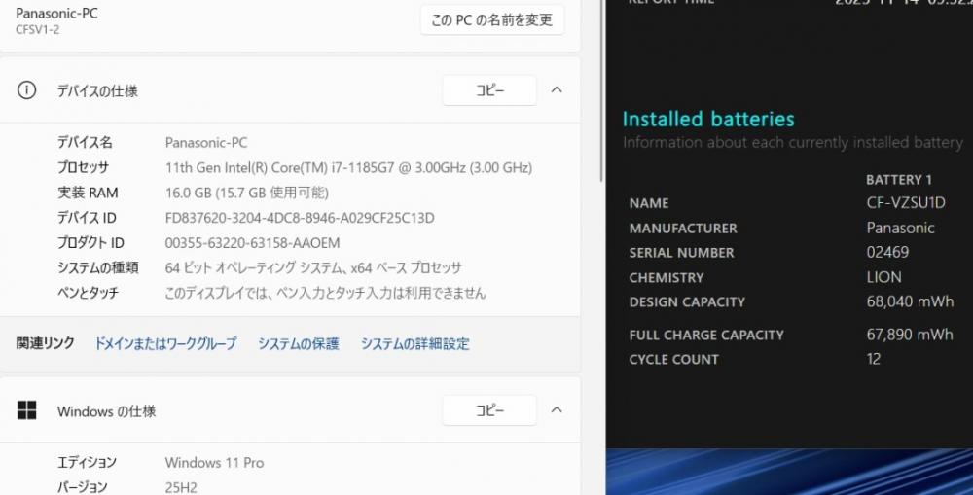Click the ペンとタッチ label
This screenshot has height=495, width=973.
(88, 293)
